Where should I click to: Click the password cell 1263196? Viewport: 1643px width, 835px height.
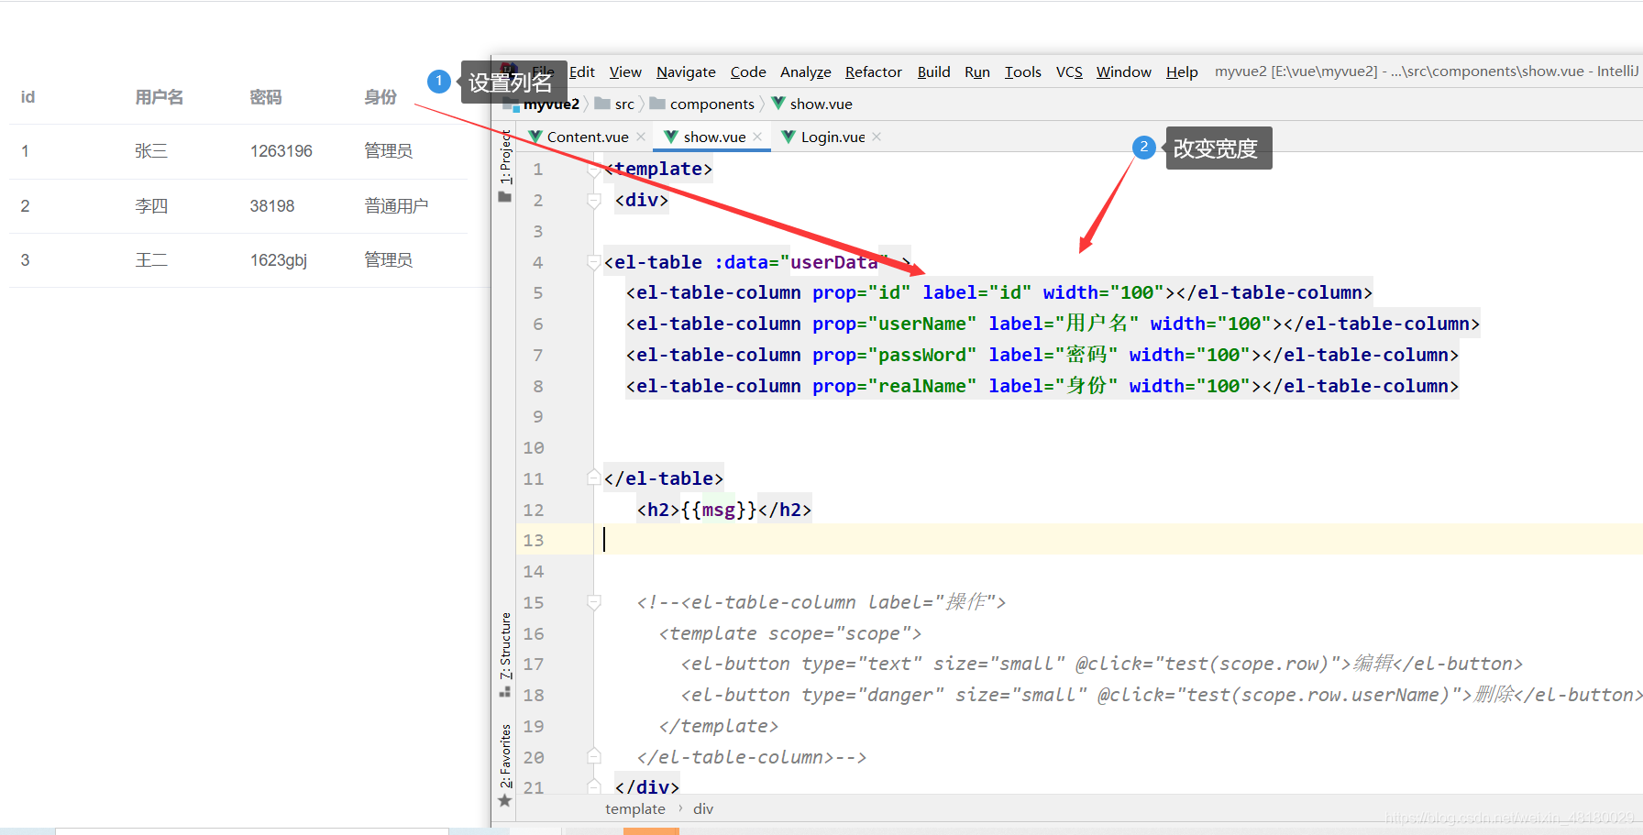281,151
